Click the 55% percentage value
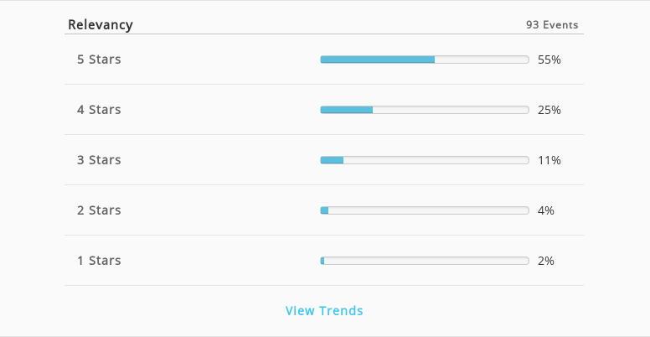 (549, 60)
